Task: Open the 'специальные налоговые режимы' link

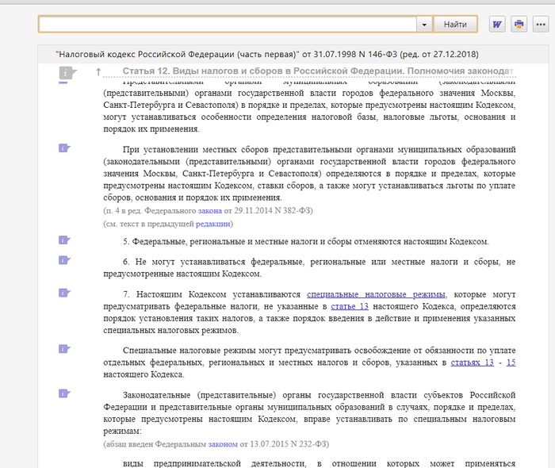Action: (376, 293)
